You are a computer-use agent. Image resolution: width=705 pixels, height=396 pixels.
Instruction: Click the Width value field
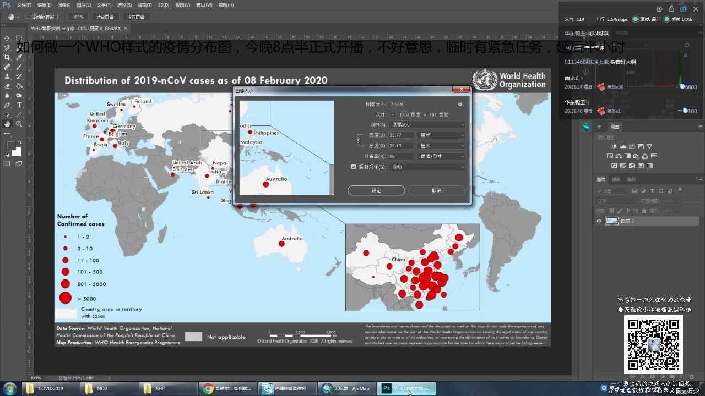tap(402, 135)
